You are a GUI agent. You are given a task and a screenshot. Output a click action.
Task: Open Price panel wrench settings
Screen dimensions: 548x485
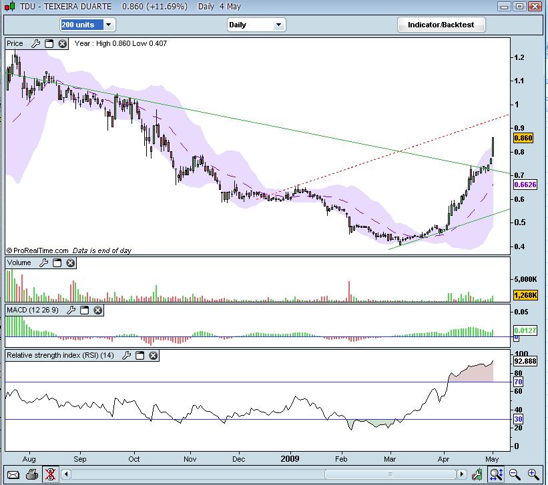[35, 43]
